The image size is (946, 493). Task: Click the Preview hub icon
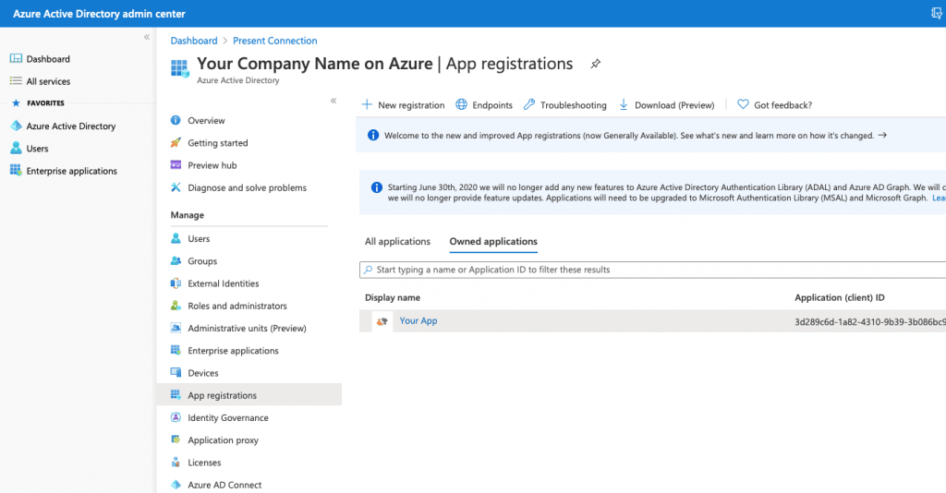pyautogui.click(x=176, y=164)
